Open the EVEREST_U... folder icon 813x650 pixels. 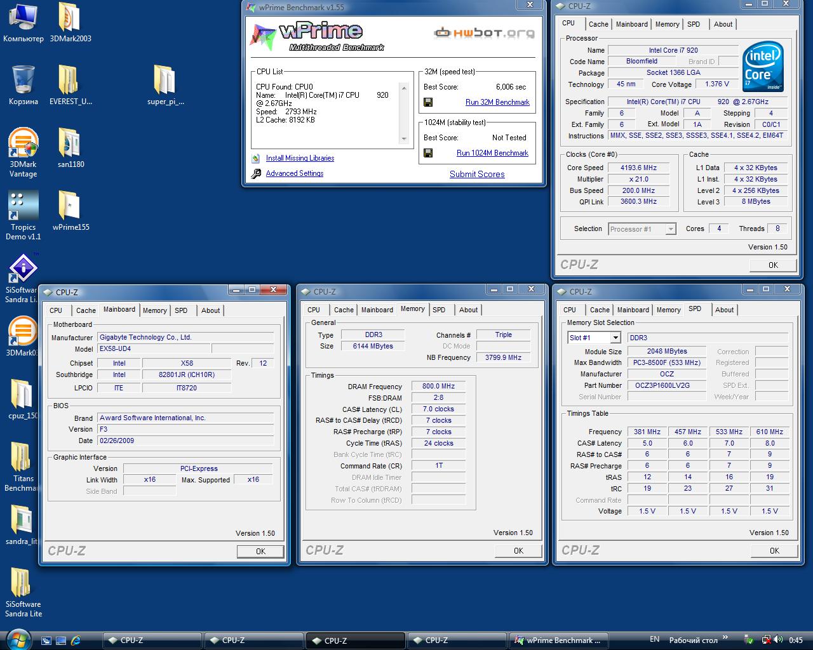click(70, 86)
